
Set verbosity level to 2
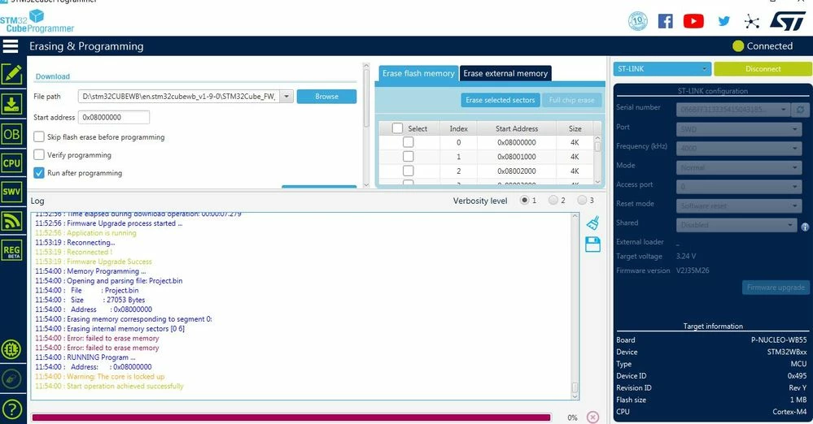[x=553, y=201]
